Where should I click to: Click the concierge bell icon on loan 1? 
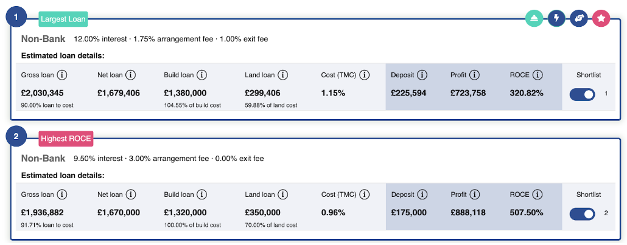[534, 19]
